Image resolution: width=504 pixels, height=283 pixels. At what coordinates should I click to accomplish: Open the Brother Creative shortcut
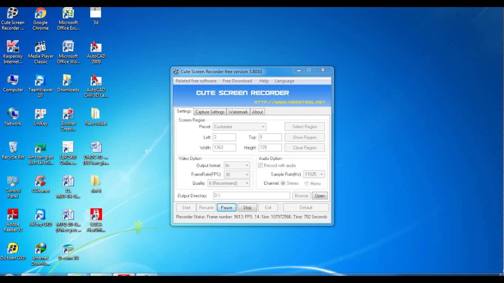click(68, 119)
